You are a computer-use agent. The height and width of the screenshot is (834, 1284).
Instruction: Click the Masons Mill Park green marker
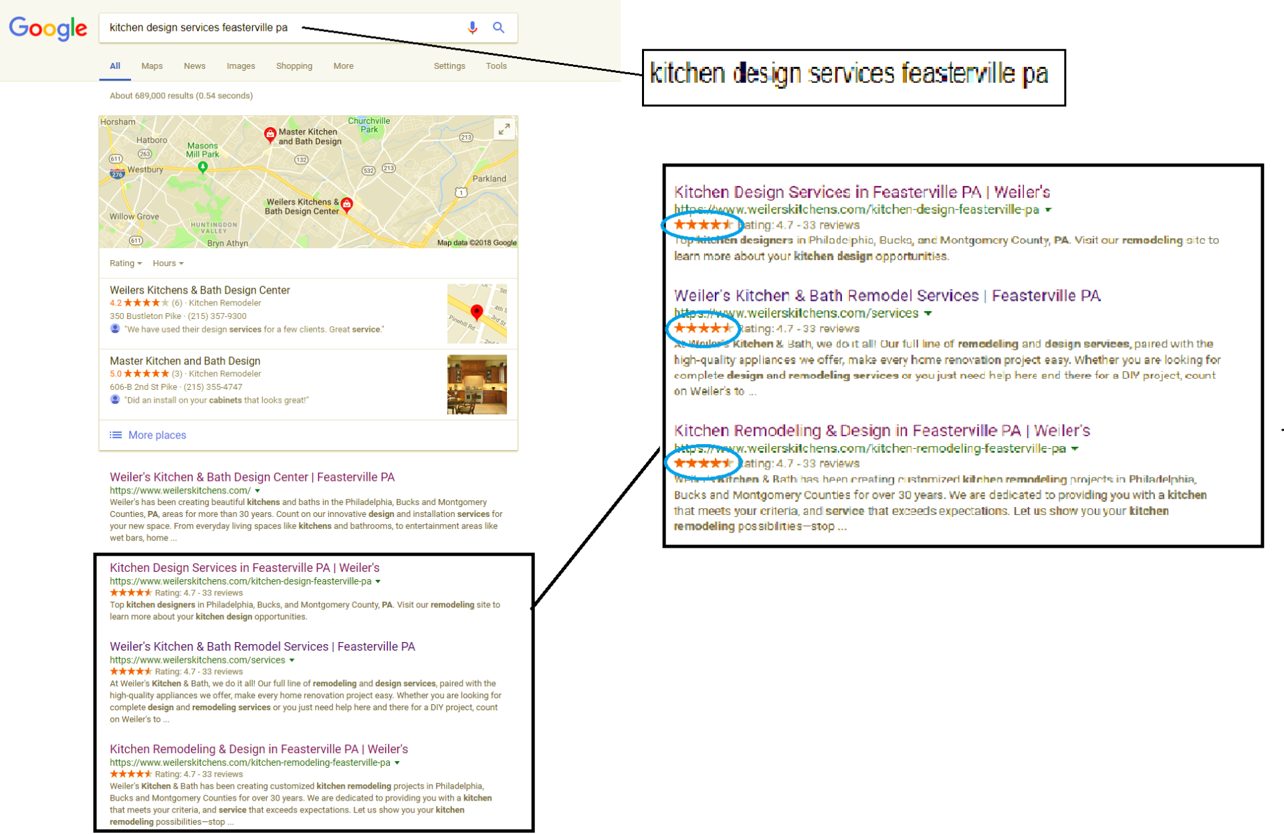click(203, 167)
